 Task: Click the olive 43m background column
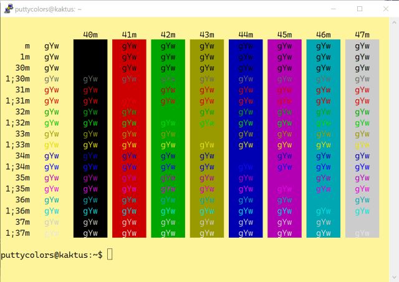(x=207, y=139)
